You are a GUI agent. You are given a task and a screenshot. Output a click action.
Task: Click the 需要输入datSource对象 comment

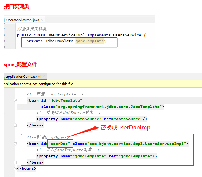[x=68, y=113]
